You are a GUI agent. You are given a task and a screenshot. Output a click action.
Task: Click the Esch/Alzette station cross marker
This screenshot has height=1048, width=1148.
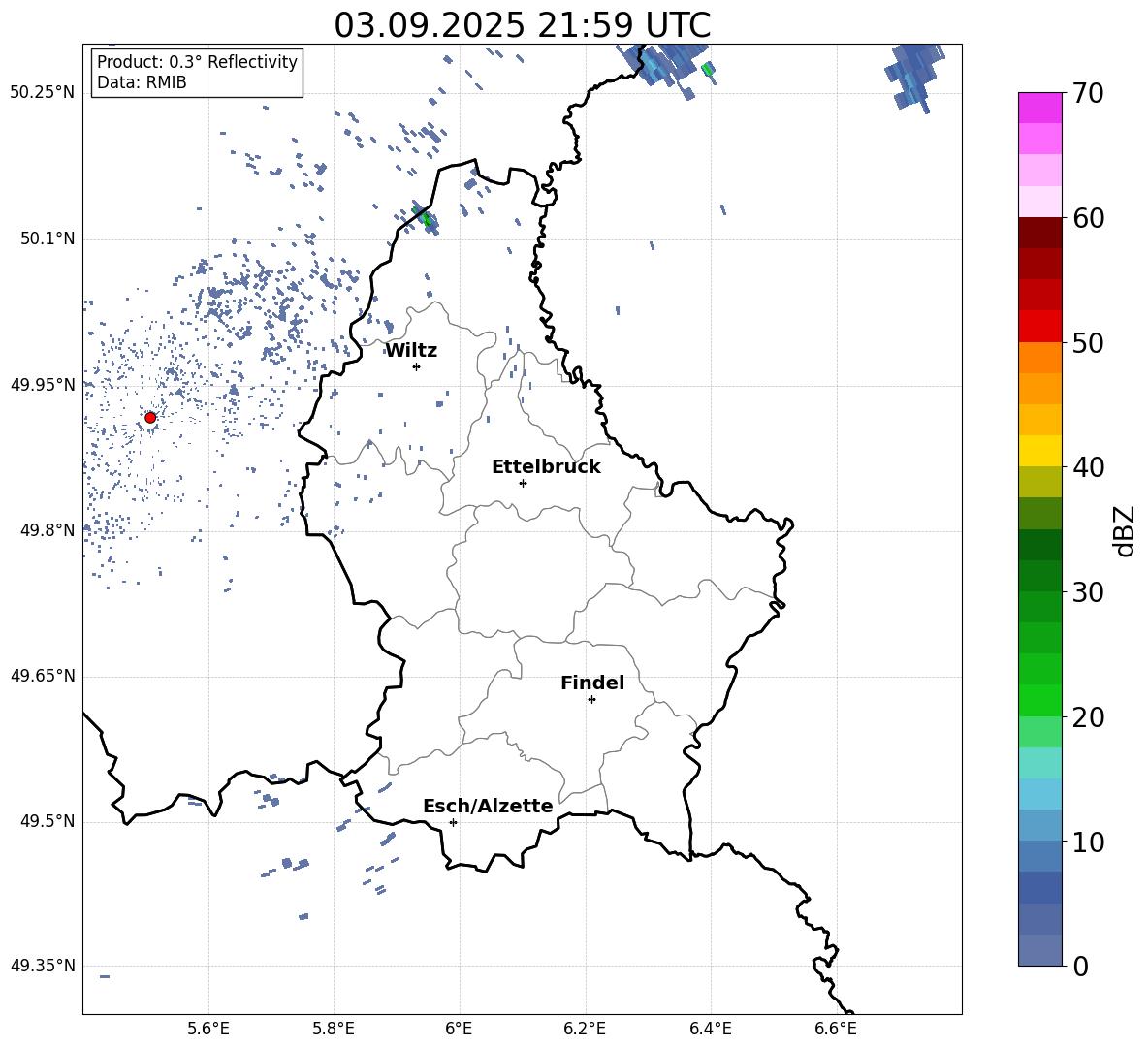tap(453, 822)
